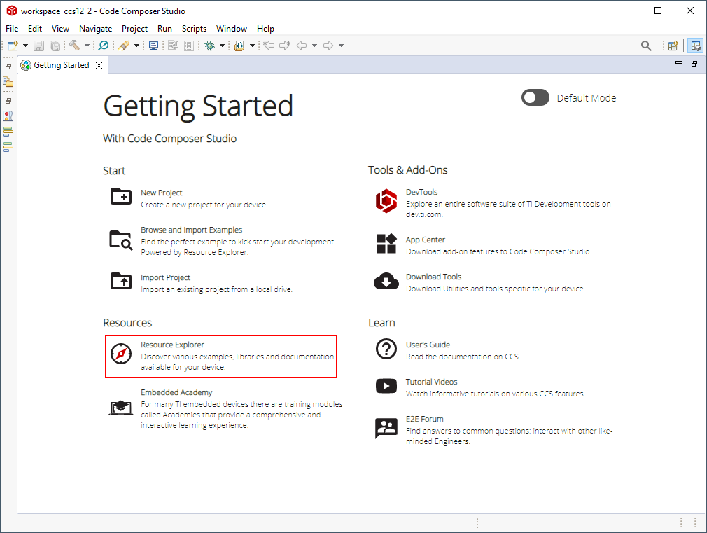Open Project Explorer from left sidebar
707x533 pixels.
pyautogui.click(x=8, y=82)
